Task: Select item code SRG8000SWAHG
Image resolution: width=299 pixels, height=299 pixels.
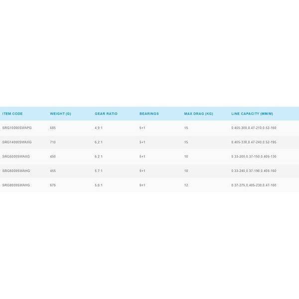Action: 16,185
